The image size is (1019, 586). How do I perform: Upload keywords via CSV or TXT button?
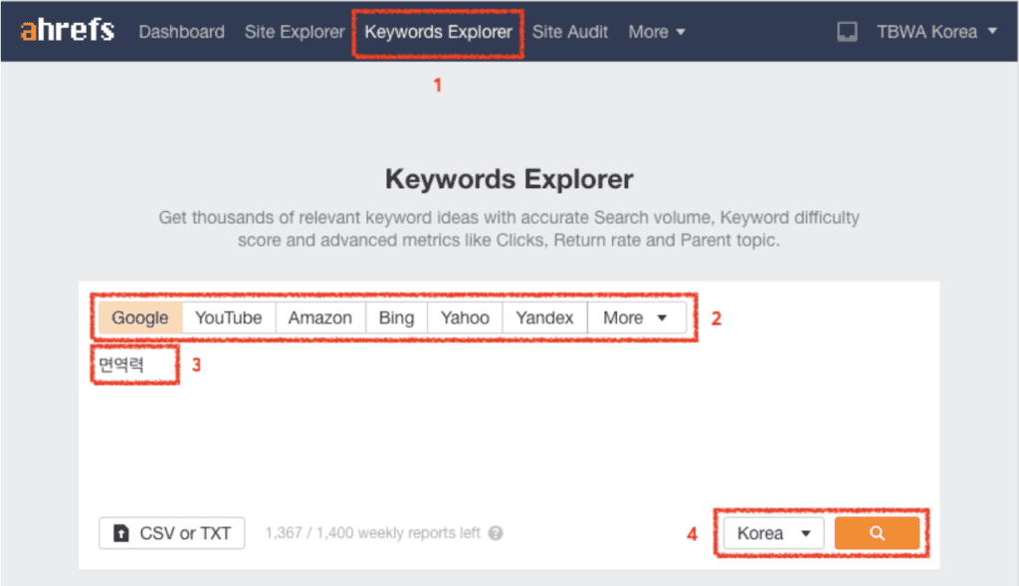coord(171,532)
